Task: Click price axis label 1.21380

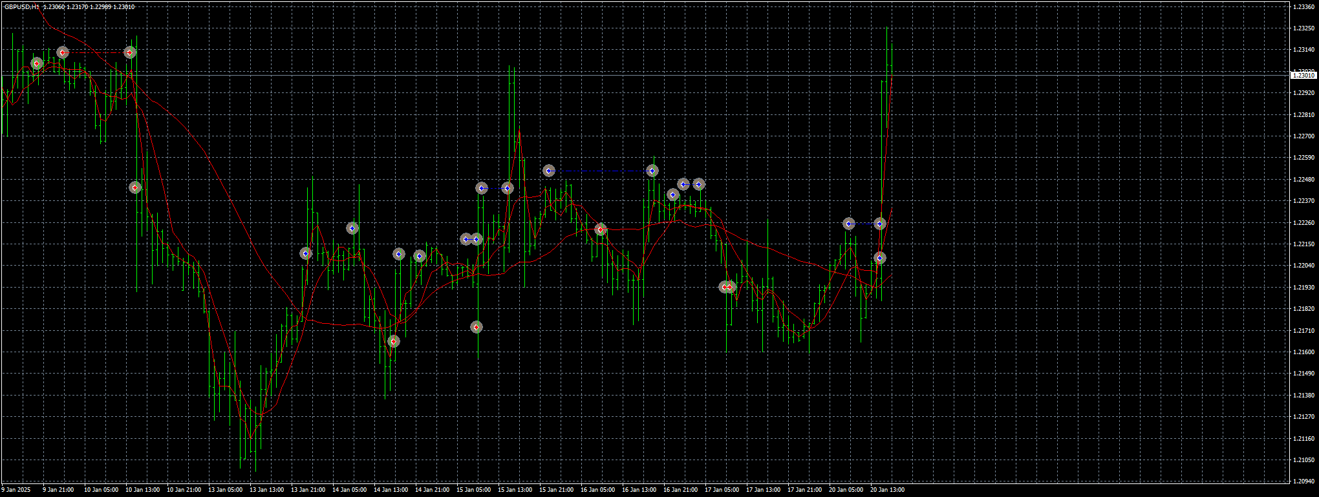Action: coord(1303,395)
